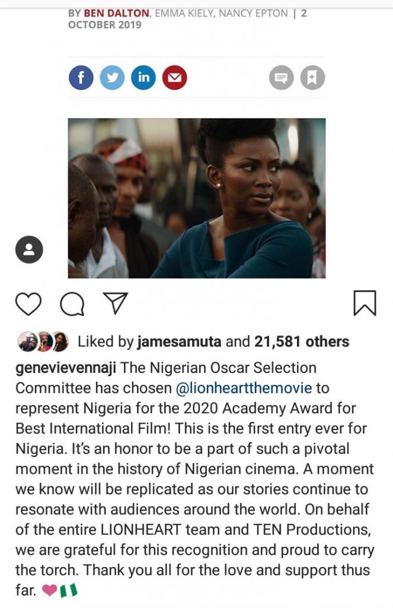Bookmark article with the grey bookmark icon
The image size is (393, 608).
(x=312, y=78)
